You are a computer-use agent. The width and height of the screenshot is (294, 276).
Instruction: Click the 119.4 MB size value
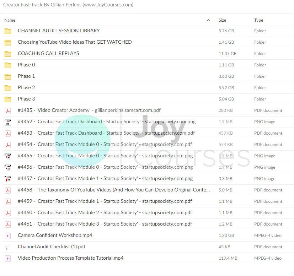click(228, 258)
